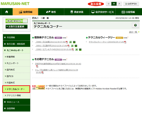Open PDF icon for (5486) 日立金属 report
The image size is (142, 114).
(x=67, y=42)
